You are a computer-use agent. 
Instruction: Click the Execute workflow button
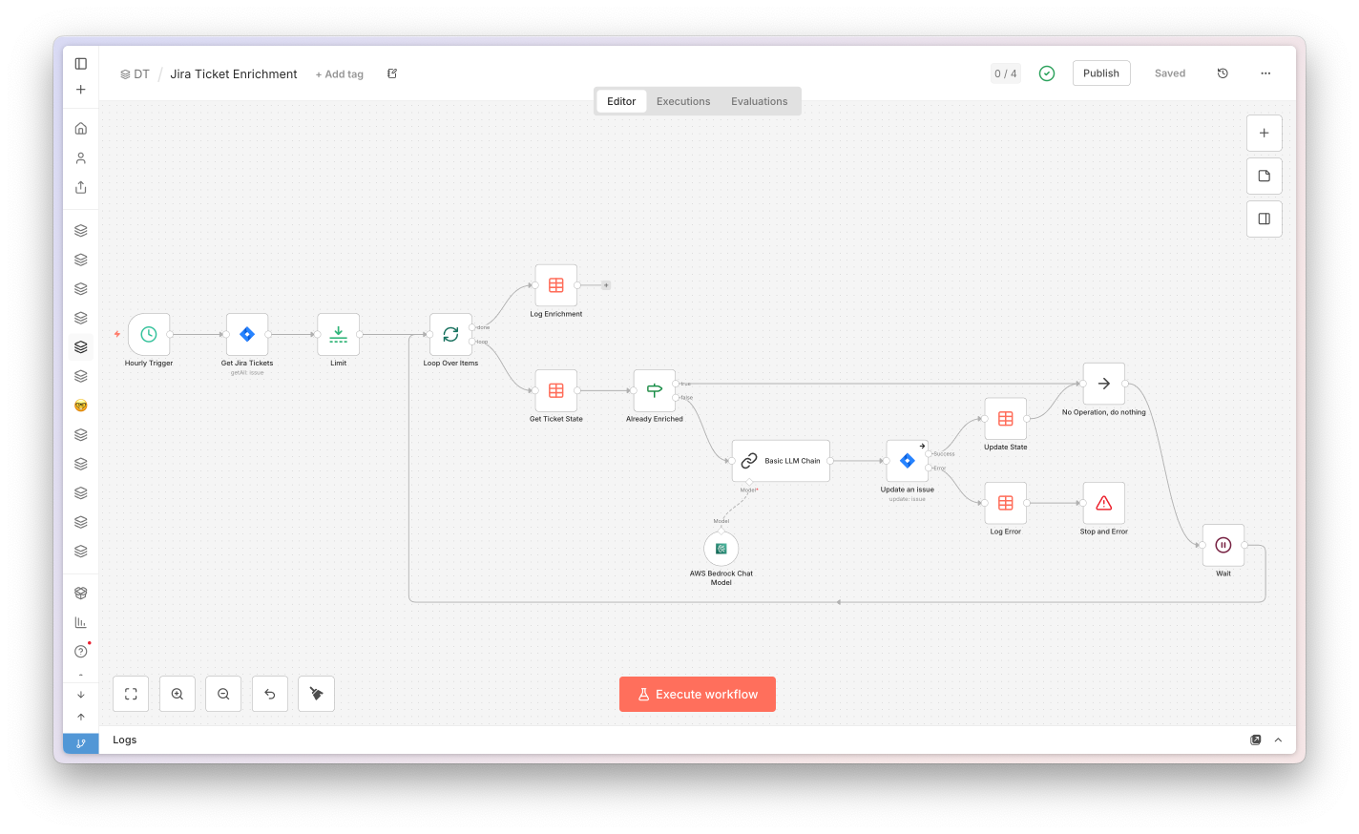coord(698,695)
